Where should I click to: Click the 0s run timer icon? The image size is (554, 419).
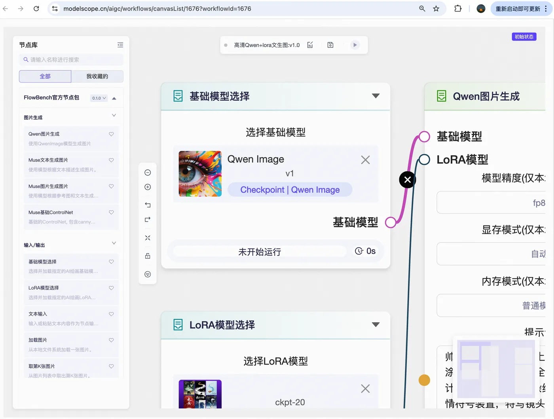pyautogui.click(x=359, y=251)
